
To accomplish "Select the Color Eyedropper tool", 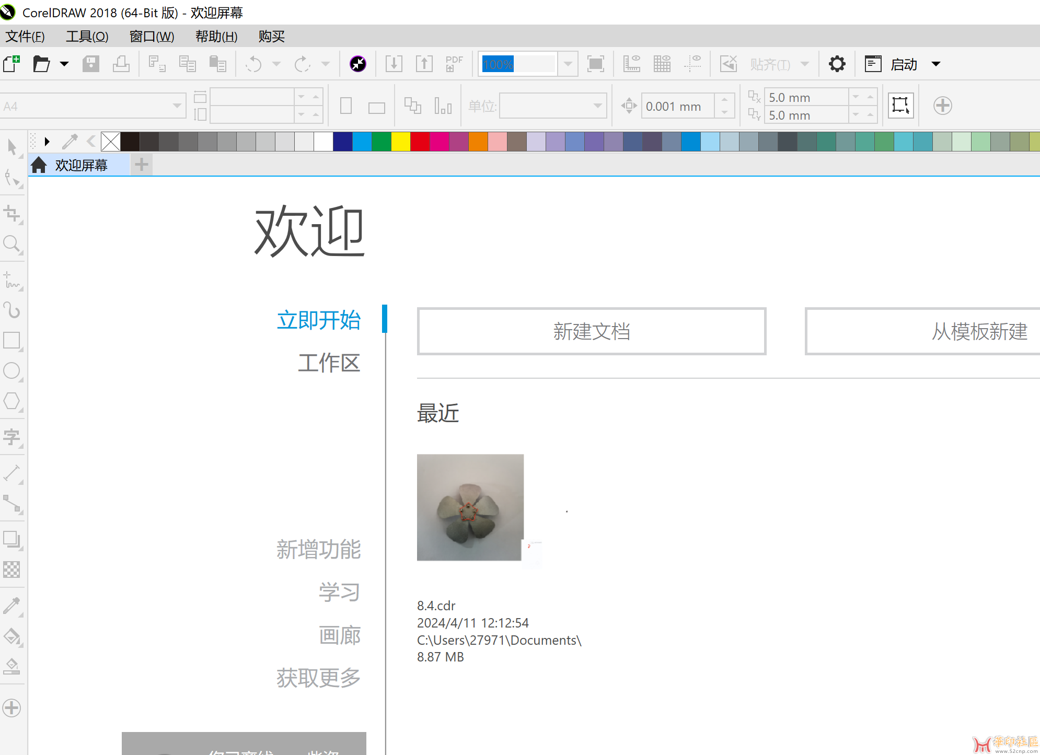I will tap(12, 606).
